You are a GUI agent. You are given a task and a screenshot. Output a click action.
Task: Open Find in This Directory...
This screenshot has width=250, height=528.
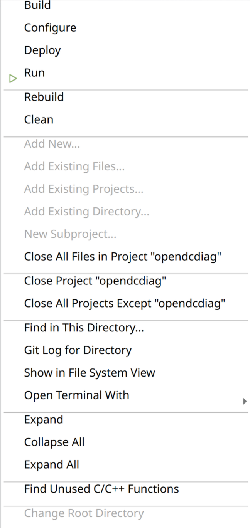point(84,328)
